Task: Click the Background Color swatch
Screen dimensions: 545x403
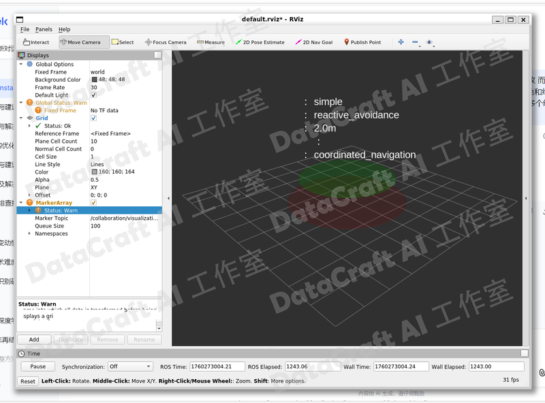Action: click(94, 80)
